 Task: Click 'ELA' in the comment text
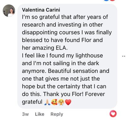(61, 48)
